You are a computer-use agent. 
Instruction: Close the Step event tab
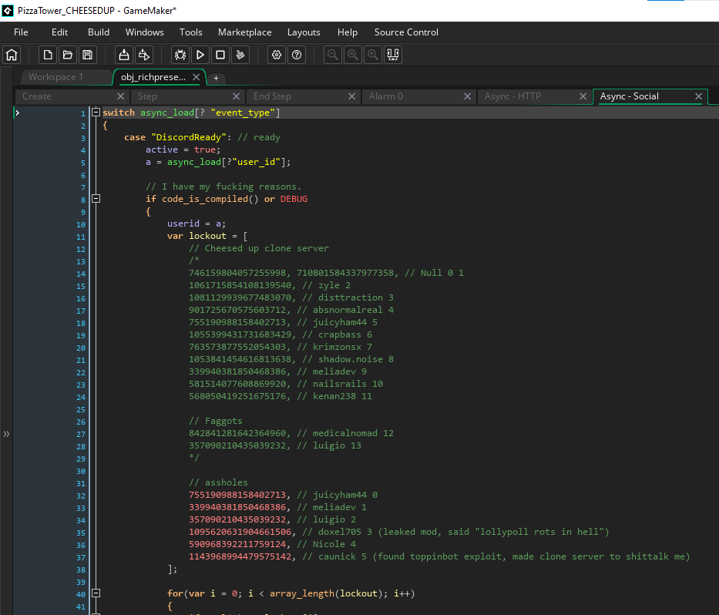coord(236,96)
